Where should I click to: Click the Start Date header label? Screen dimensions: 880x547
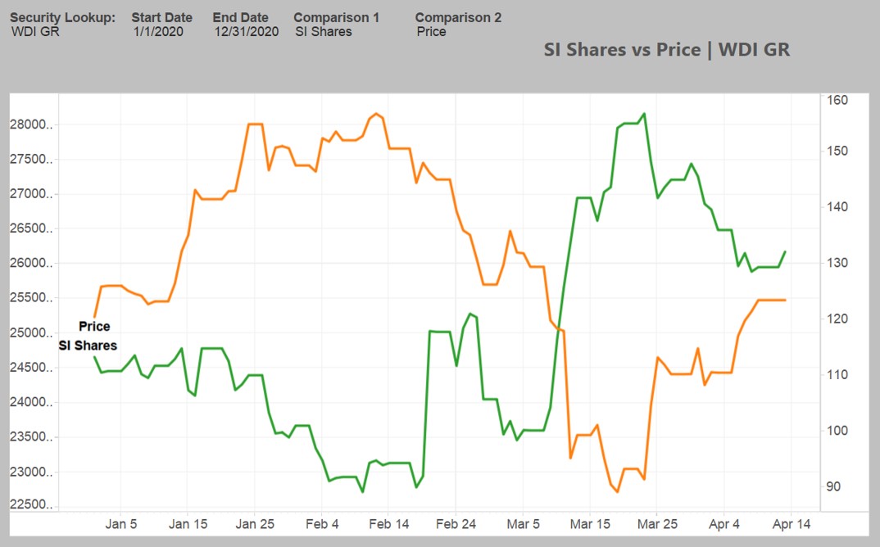tap(161, 16)
